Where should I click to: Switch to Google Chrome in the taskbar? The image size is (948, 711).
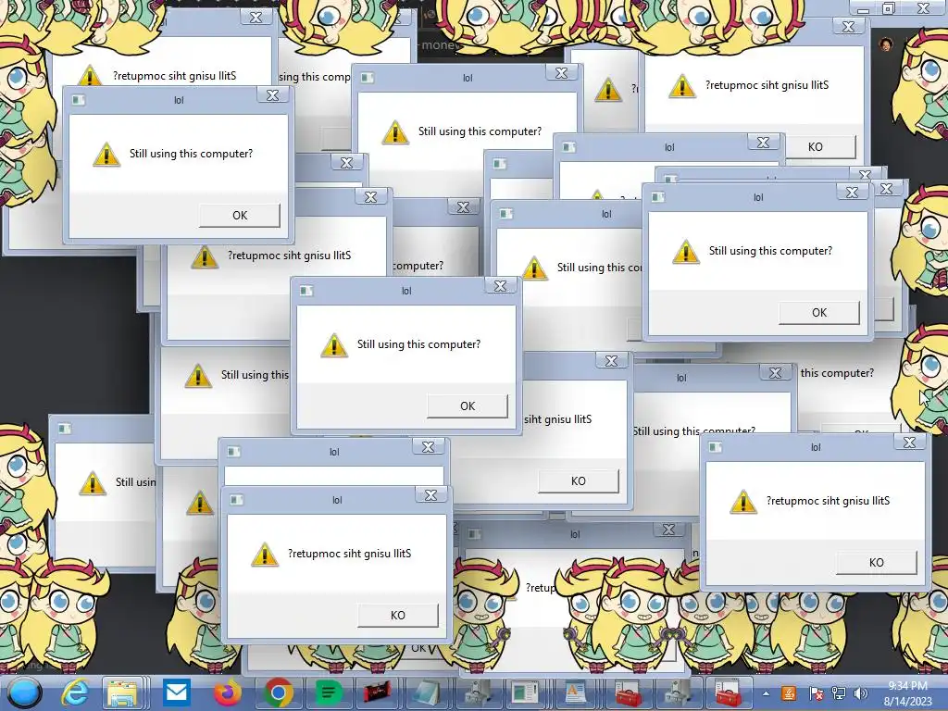pyautogui.click(x=278, y=692)
